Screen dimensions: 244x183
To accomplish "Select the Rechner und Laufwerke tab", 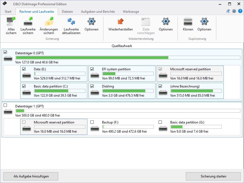I will click(37, 12).
